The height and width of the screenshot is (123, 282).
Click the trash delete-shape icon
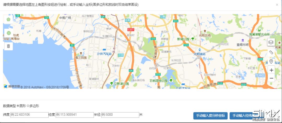pyautogui.click(x=8, y=46)
